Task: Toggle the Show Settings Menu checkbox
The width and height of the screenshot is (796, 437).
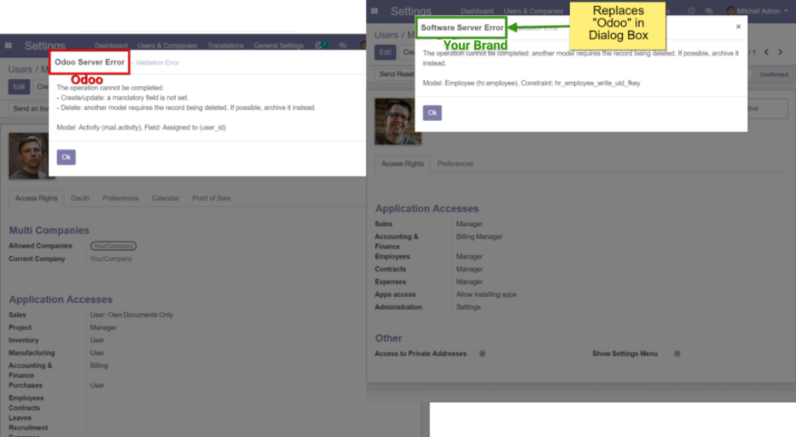Action: pyautogui.click(x=677, y=354)
